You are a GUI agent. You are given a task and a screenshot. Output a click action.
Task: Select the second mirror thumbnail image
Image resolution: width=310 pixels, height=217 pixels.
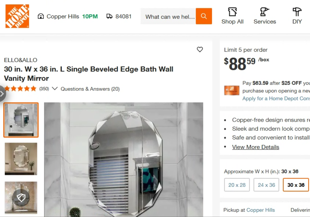(x=21, y=159)
